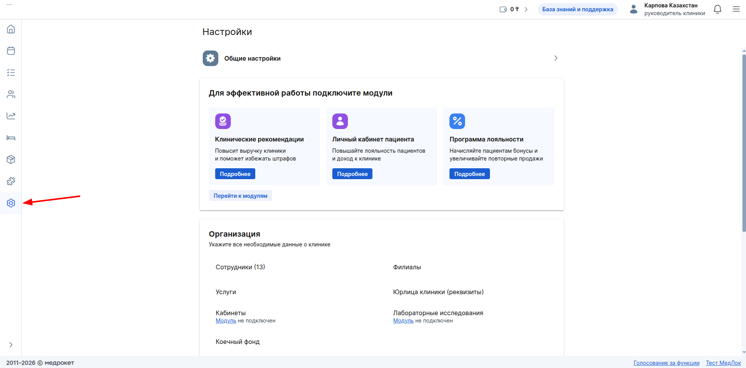The width and height of the screenshot is (746, 368).
Task: Expand the Общие настройки row arrow
Action: click(556, 58)
